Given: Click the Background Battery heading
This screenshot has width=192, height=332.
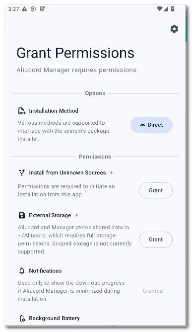Looking at the screenshot, I should click(x=55, y=318).
